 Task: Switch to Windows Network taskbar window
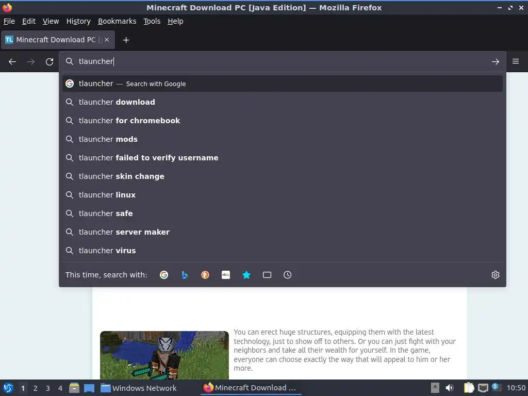[139, 388]
